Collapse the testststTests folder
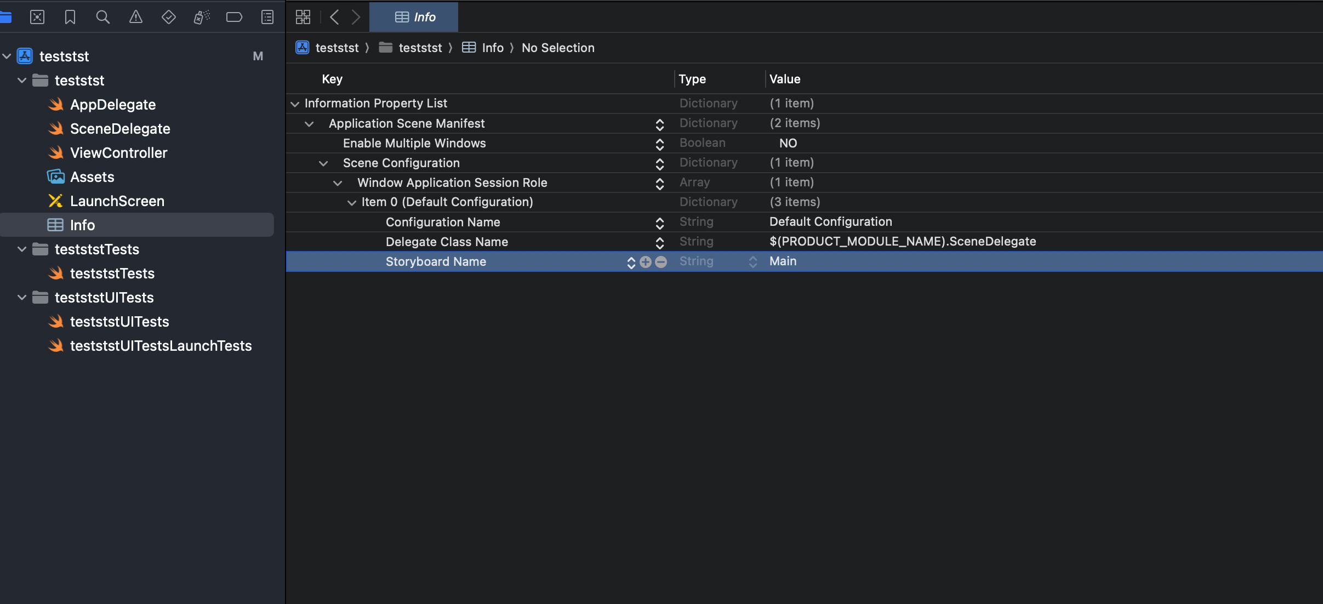Screen dimensions: 1323x604 [x=22, y=249]
